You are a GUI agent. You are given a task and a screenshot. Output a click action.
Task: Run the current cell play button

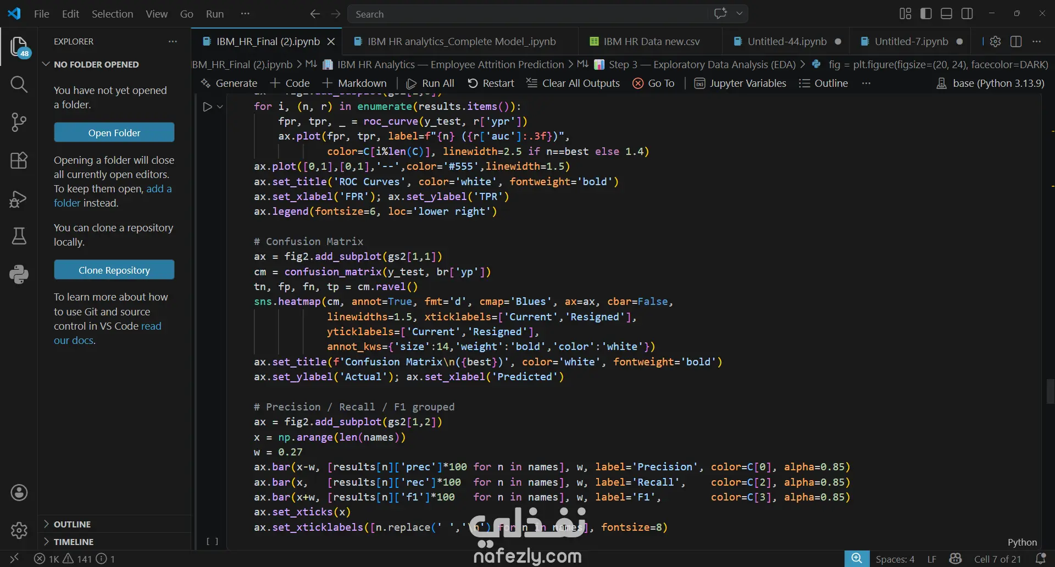pyautogui.click(x=207, y=107)
